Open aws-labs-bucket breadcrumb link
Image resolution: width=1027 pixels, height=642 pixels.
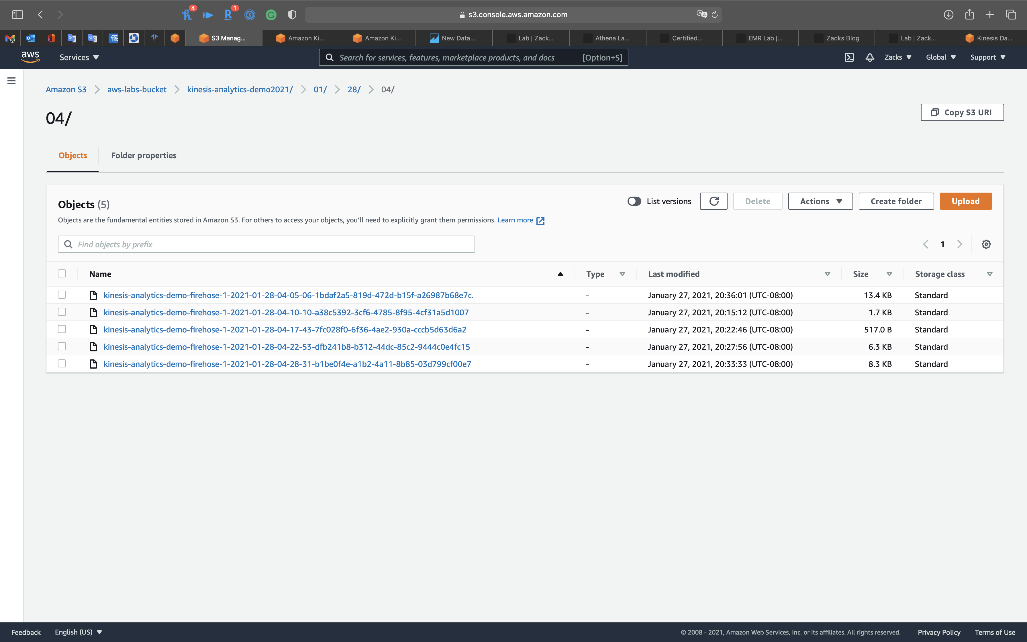[x=137, y=90]
